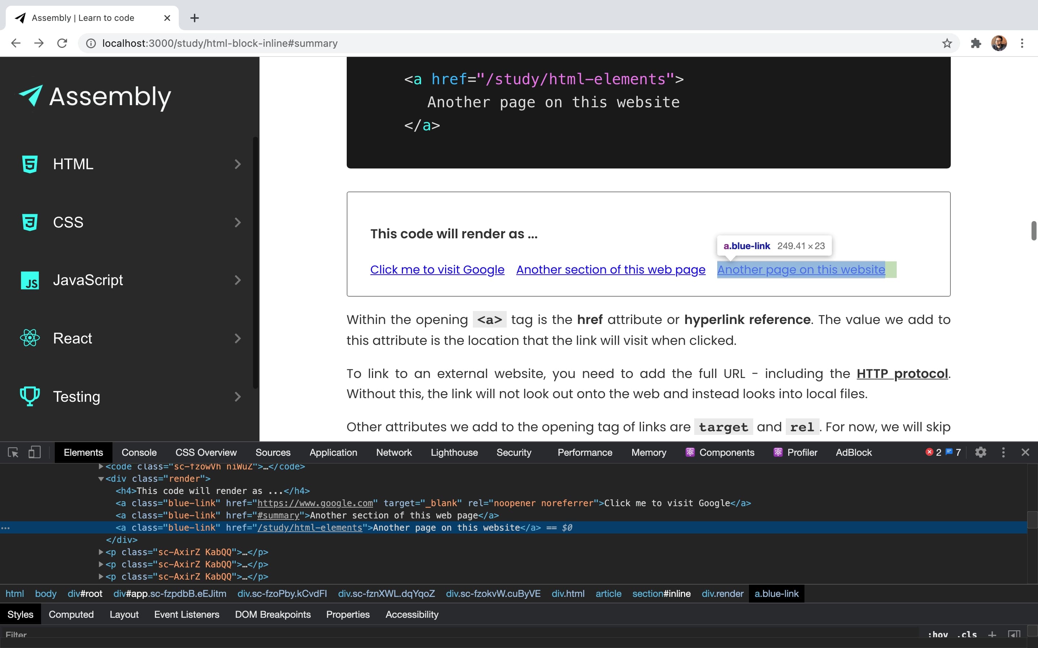Click the Testing trophy icon
This screenshot has height=648, width=1038.
point(30,396)
